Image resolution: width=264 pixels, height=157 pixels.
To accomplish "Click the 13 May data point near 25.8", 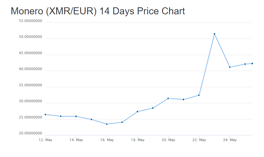I will 61,116.
